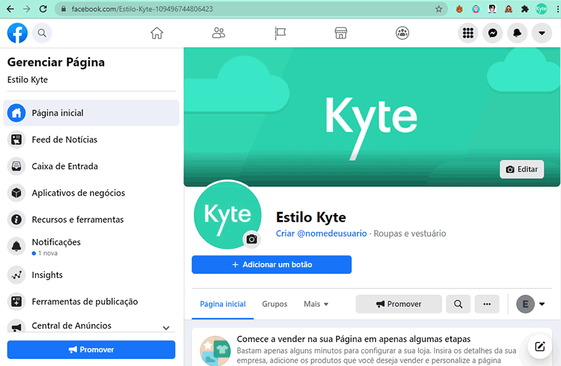Click the sidebar Promover button

point(91,350)
